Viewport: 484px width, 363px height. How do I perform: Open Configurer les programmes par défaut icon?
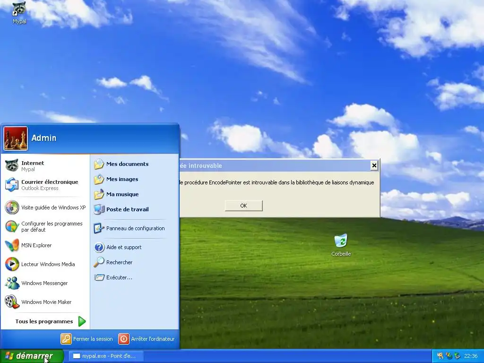pyautogui.click(x=12, y=226)
